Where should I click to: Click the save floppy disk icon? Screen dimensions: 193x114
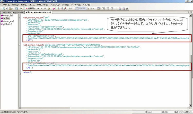pos(17,9)
